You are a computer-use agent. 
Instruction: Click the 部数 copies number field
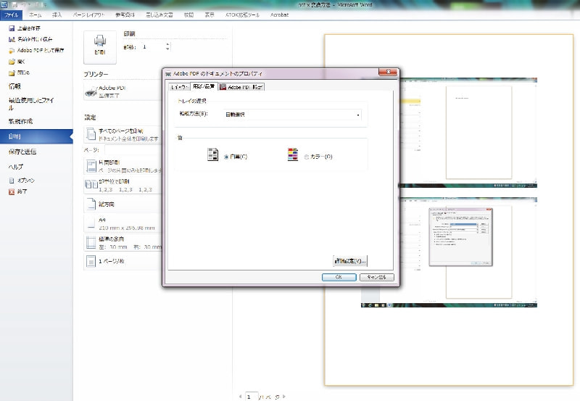click(153, 47)
